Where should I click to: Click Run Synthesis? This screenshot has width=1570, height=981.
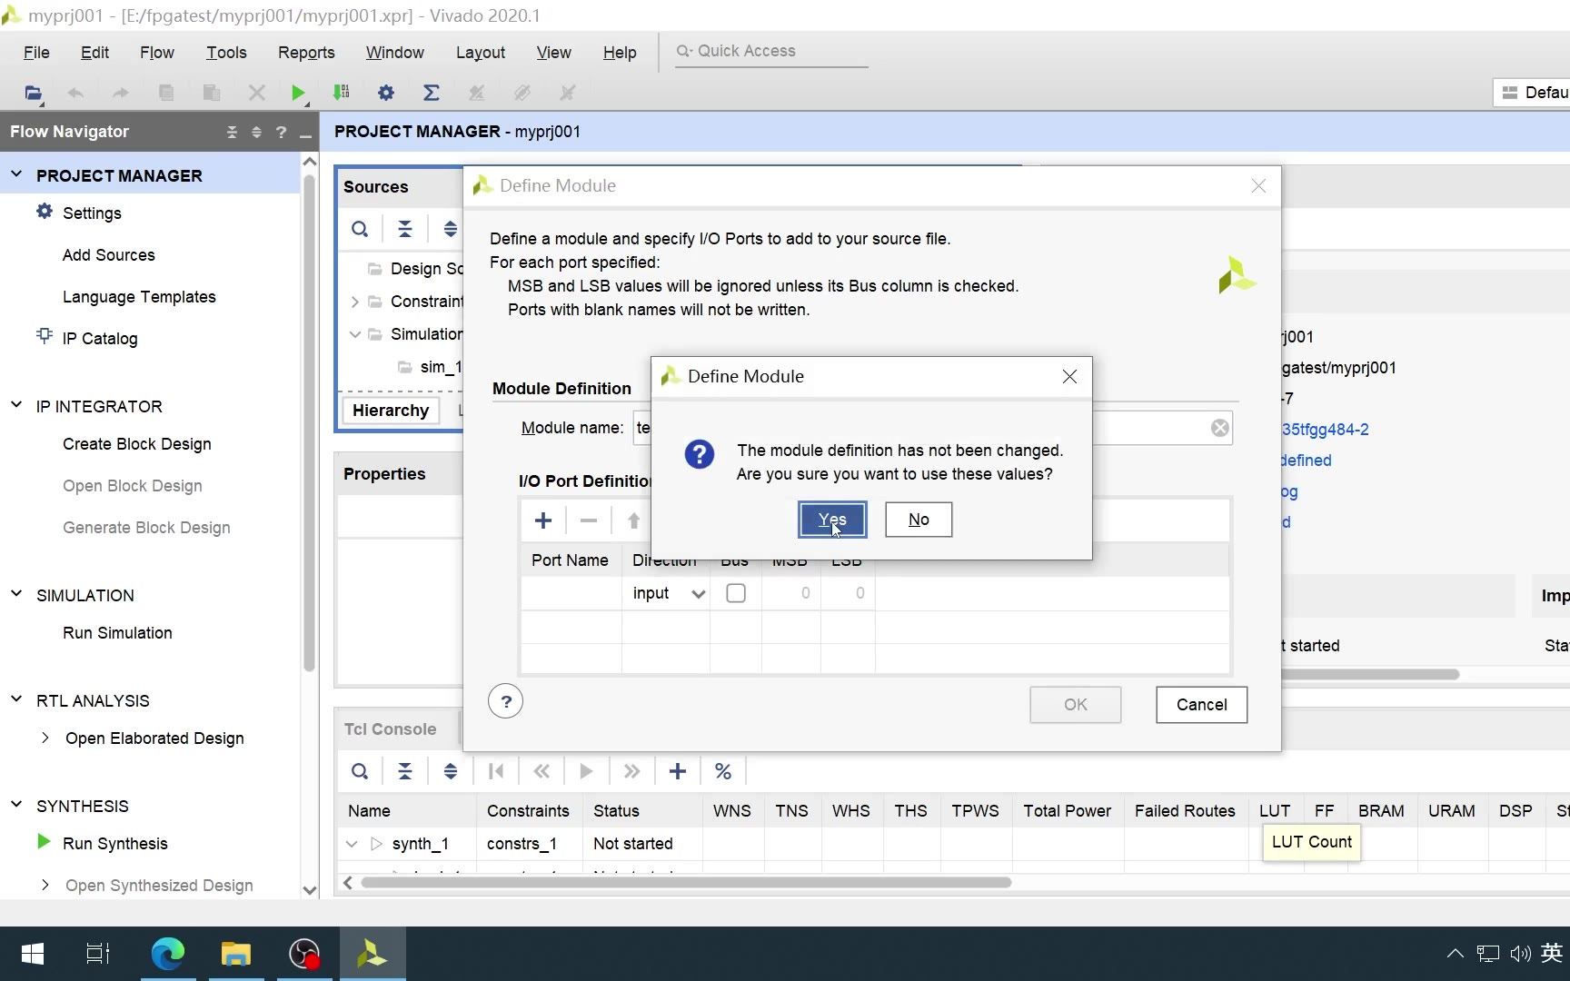[x=115, y=844]
